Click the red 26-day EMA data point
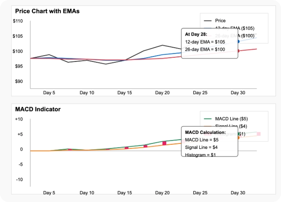 (239, 51)
